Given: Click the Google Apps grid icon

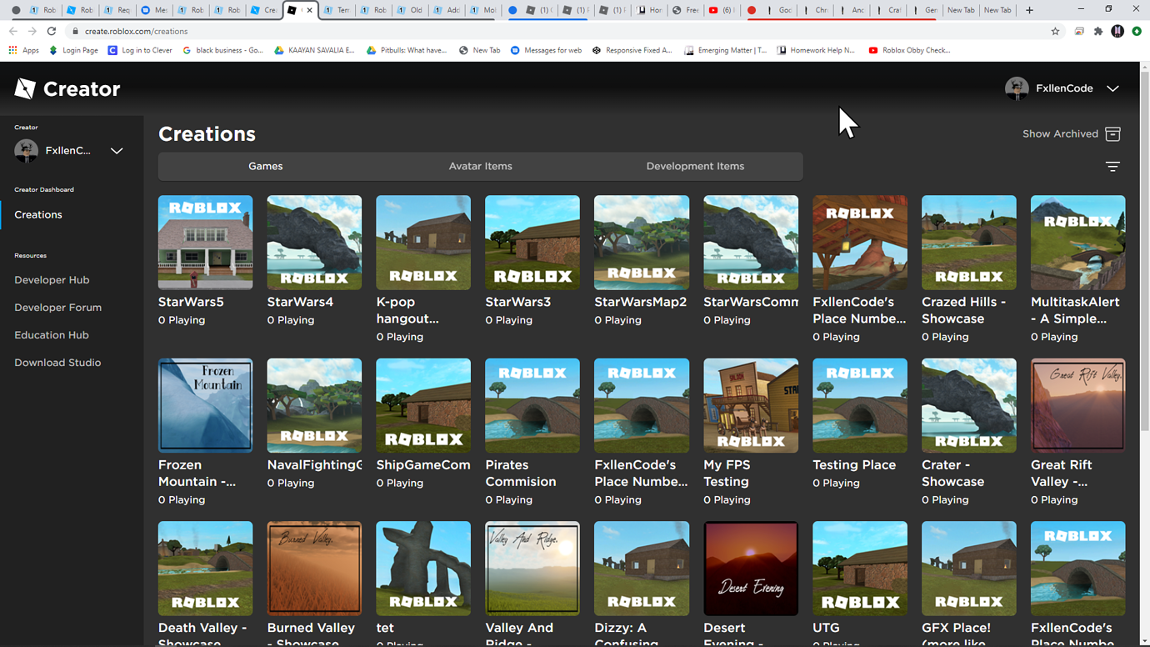Looking at the screenshot, I should click(12, 50).
